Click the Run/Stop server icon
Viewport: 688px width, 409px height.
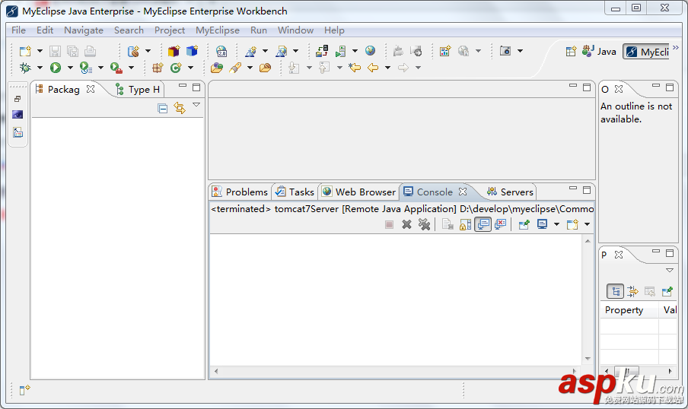(341, 51)
